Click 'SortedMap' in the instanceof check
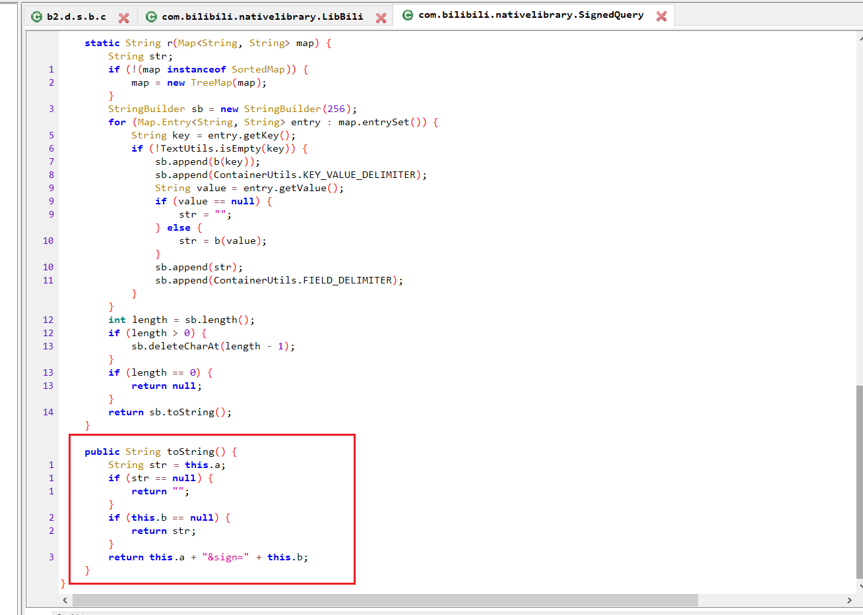 [258, 69]
